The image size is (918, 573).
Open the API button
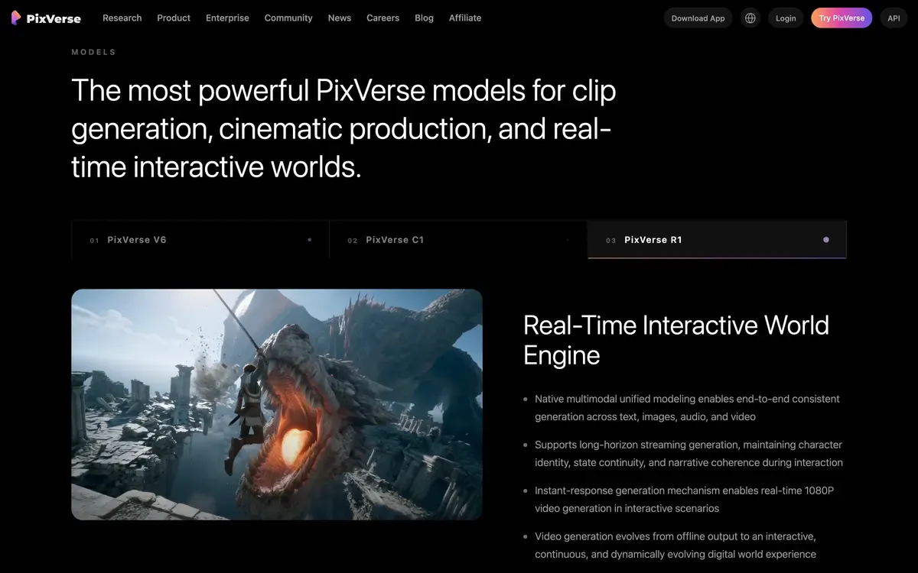[x=894, y=18]
